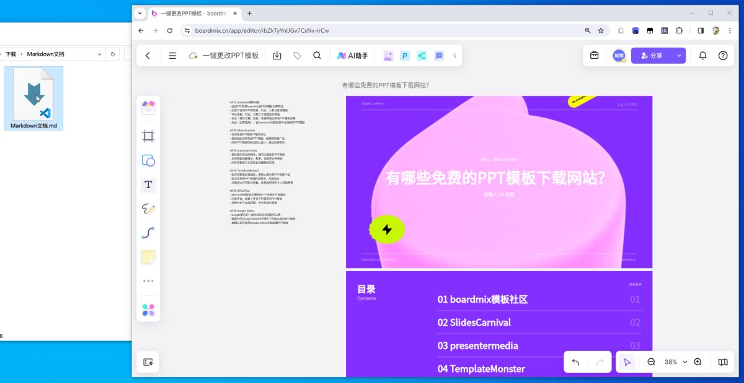The width and height of the screenshot is (744, 383).
Task: Select the Text tool
Action: pos(148,184)
